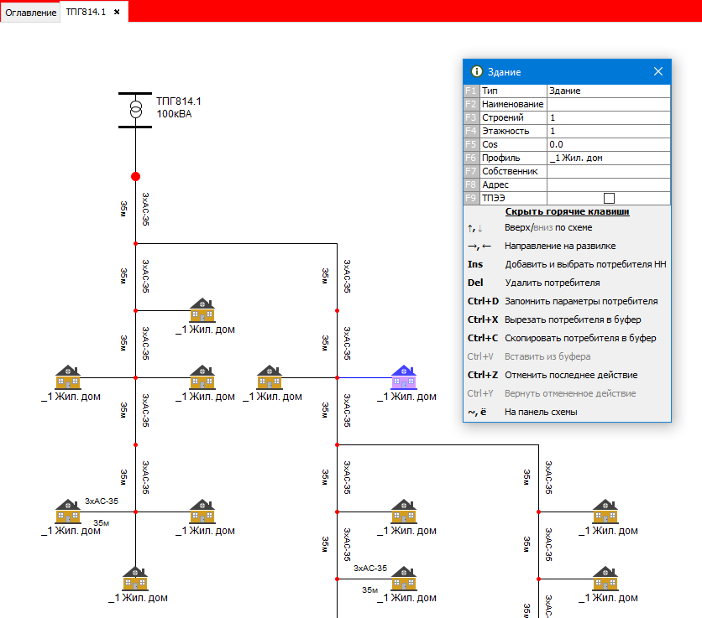This screenshot has height=618, width=702.
Task: Open the Профиль value in the Здание panel
Action: pyautogui.click(x=609, y=158)
